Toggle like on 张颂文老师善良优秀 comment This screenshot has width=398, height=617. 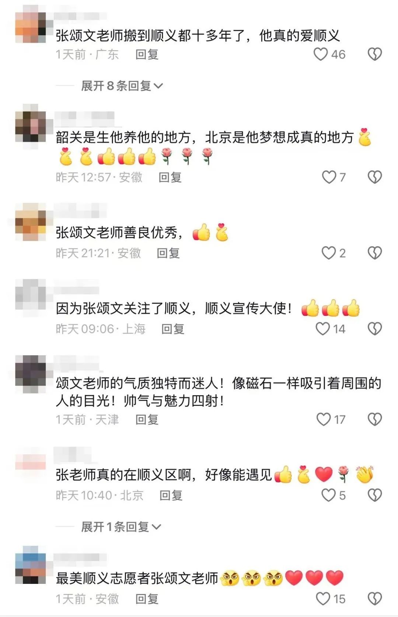point(329,253)
